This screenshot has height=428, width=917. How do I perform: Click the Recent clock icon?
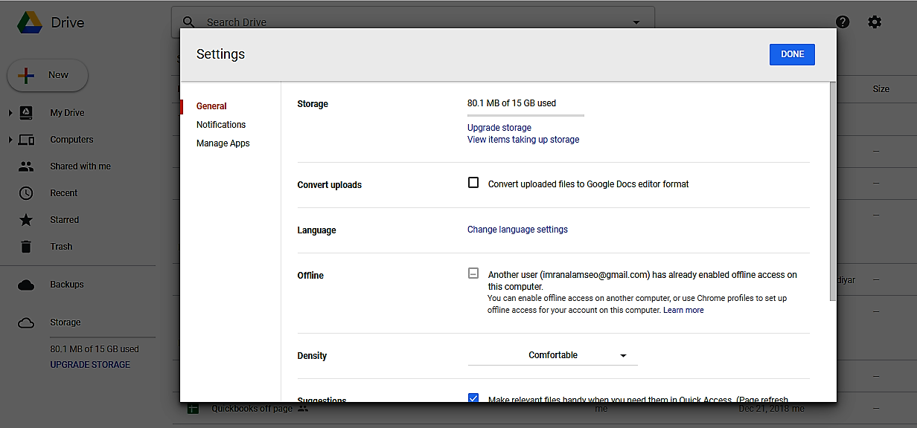pyautogui.click(x=26, y=193)
